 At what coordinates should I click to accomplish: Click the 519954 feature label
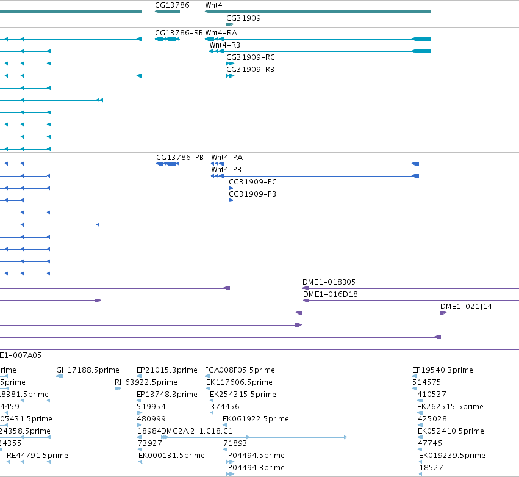pyautogui.click(x=151, y=407)
